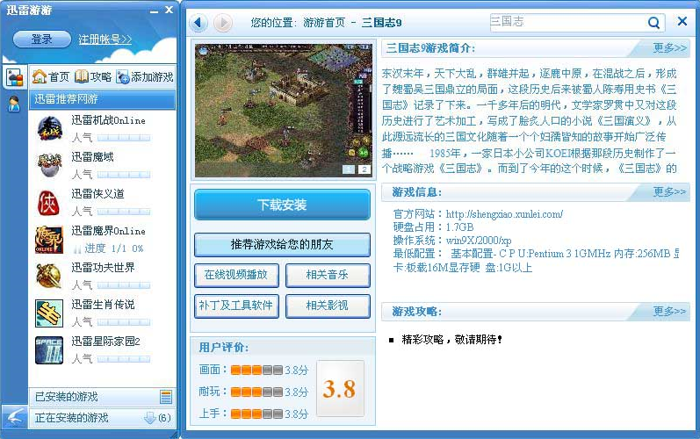The image size is (700, 439).
Task: Open 相关影视 related videos button
Action: pos(328,306)
